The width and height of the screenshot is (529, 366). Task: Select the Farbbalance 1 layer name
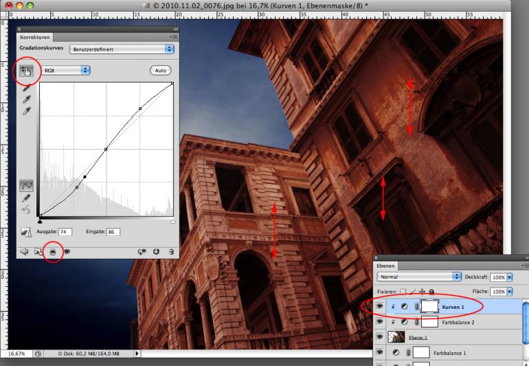tap(450, 353)
